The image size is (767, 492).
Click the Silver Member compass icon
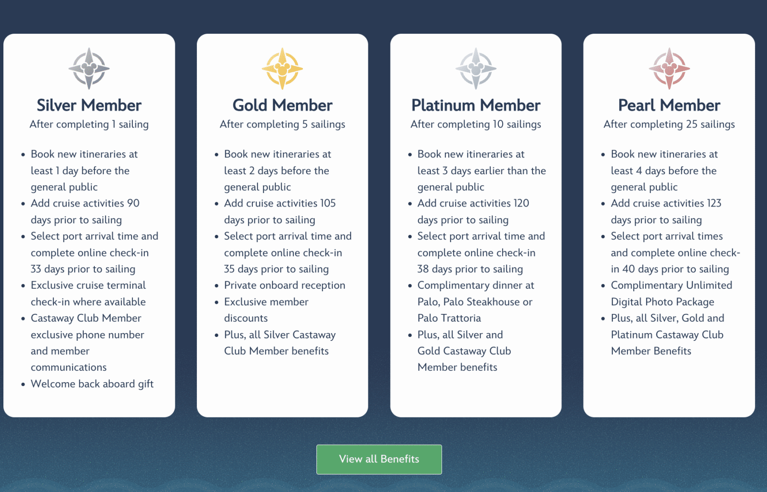point(89,68)
